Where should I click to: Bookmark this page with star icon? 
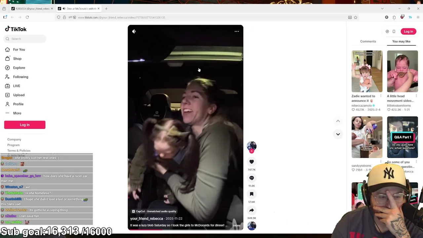[356, 17]
